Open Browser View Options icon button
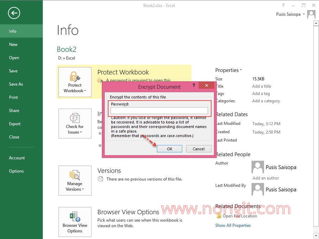 click(75, 222)
